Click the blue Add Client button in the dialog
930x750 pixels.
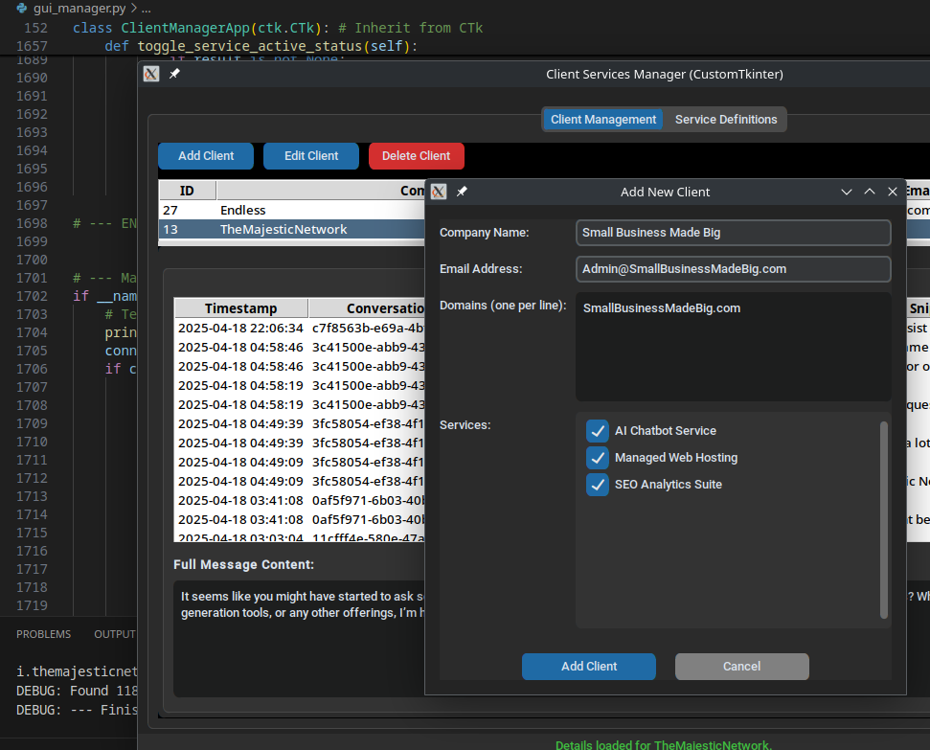(x=588, y=667)
